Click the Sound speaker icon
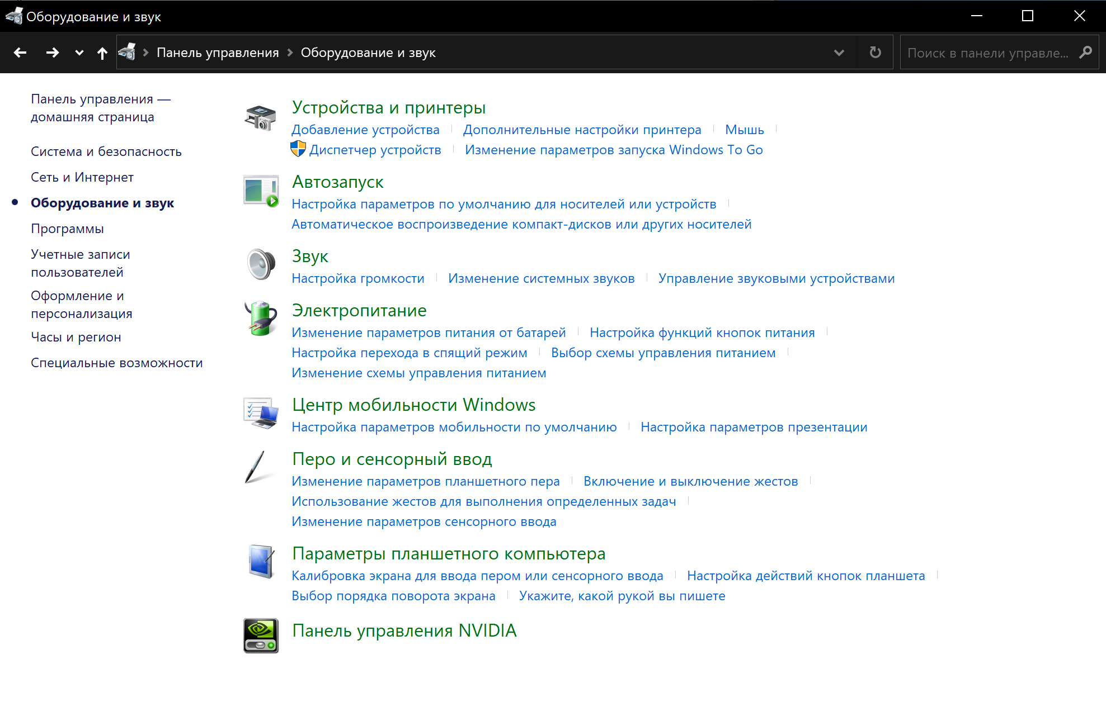Viewport: 1106px width, 707px height. coord(261,264)
